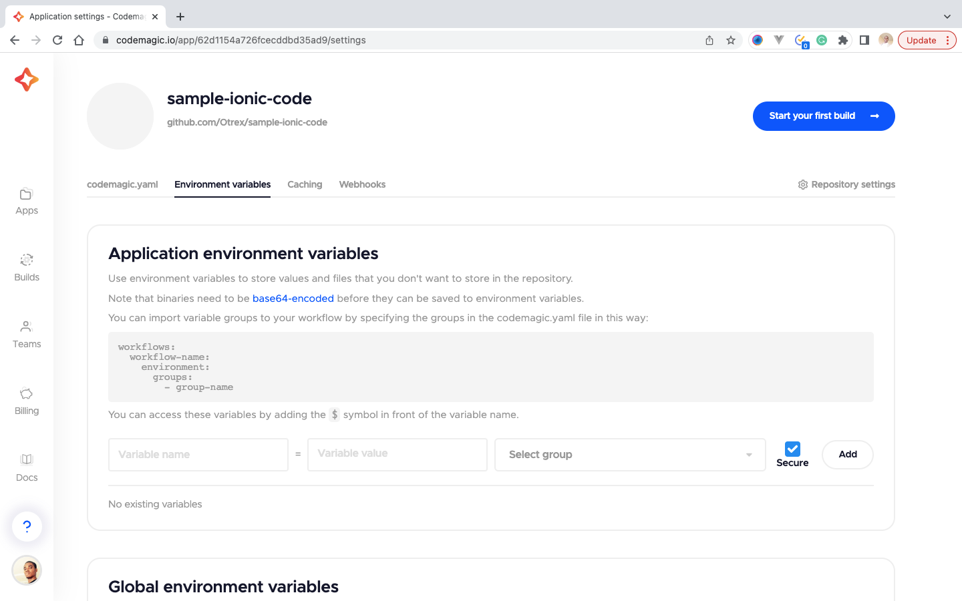Reload the current page
This screenshot has width=962, height=601.
tap(57, 40)
